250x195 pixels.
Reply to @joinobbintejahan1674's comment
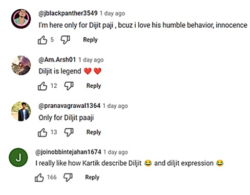point(92,177)
